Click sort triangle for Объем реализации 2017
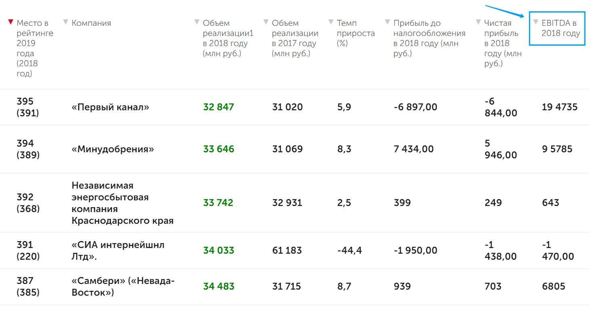The image size is (590, 309). (266, 22)
